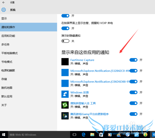Image resolution: width=155 pixels, height=138 pixels.
Task: Disable notifications for FastStone Capture
Action: coord(134,60)
